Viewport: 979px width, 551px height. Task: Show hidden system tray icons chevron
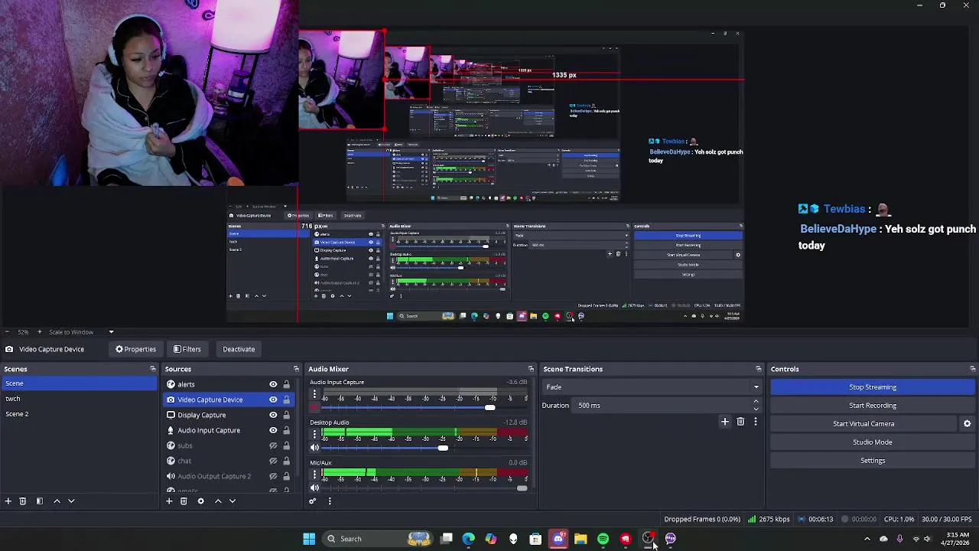tap(867, 539)
